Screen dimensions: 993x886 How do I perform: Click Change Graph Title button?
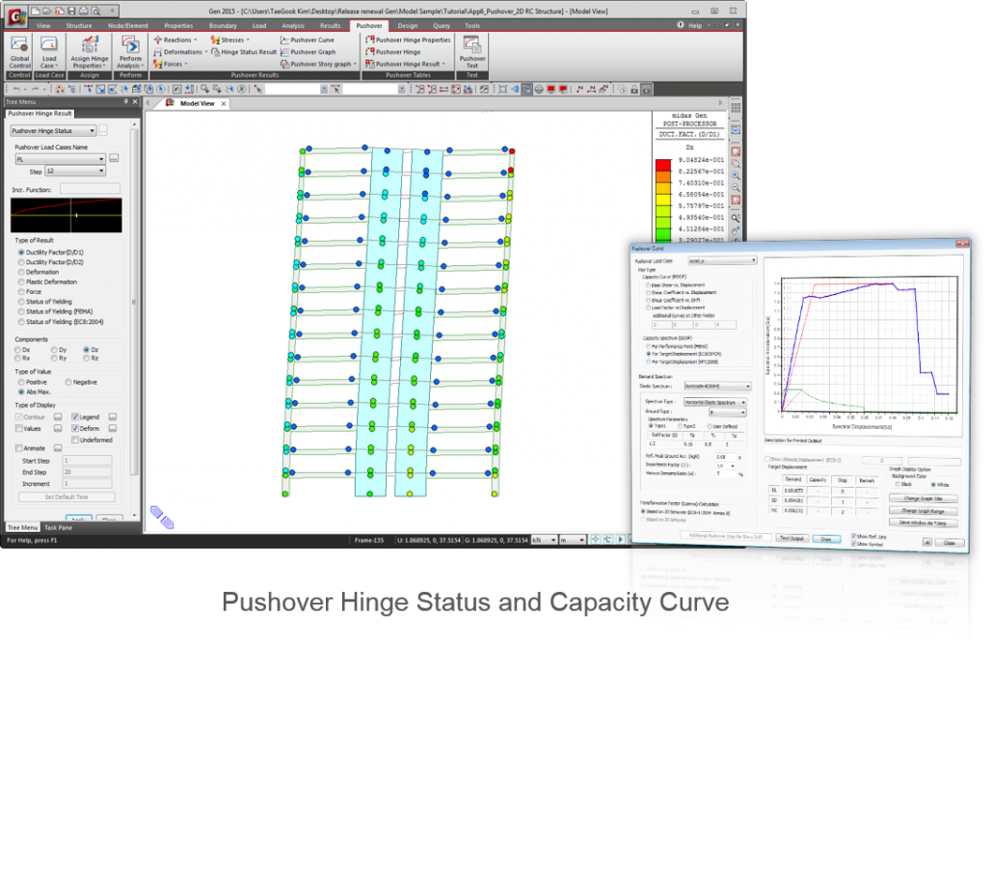point(923,499)
